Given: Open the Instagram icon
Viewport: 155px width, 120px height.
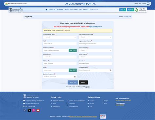Looking at the screenshot, I should point(34,110).
